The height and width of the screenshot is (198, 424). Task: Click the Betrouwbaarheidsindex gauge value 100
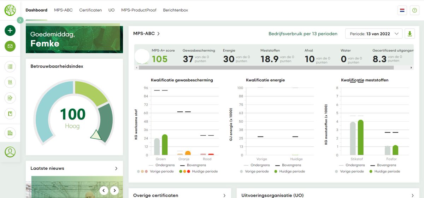point(73,114)
